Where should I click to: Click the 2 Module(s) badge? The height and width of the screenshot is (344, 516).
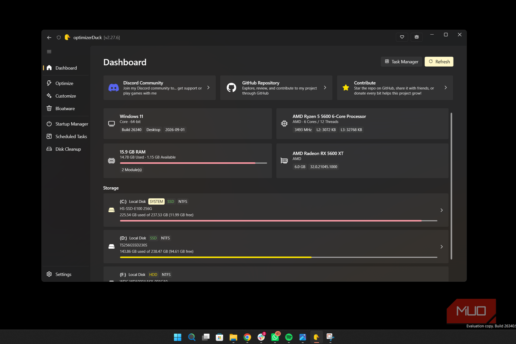click(131, 170)
